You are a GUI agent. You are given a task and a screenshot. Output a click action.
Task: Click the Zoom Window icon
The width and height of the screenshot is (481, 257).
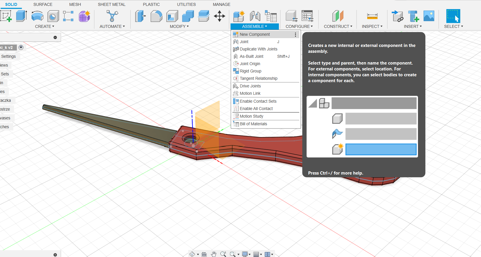[x=233, y=254]
